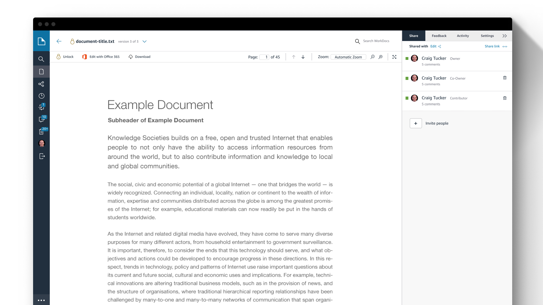Zoom in using magnifier plus icon
Viewport: 543px width, 305px height.
[381, 57]
